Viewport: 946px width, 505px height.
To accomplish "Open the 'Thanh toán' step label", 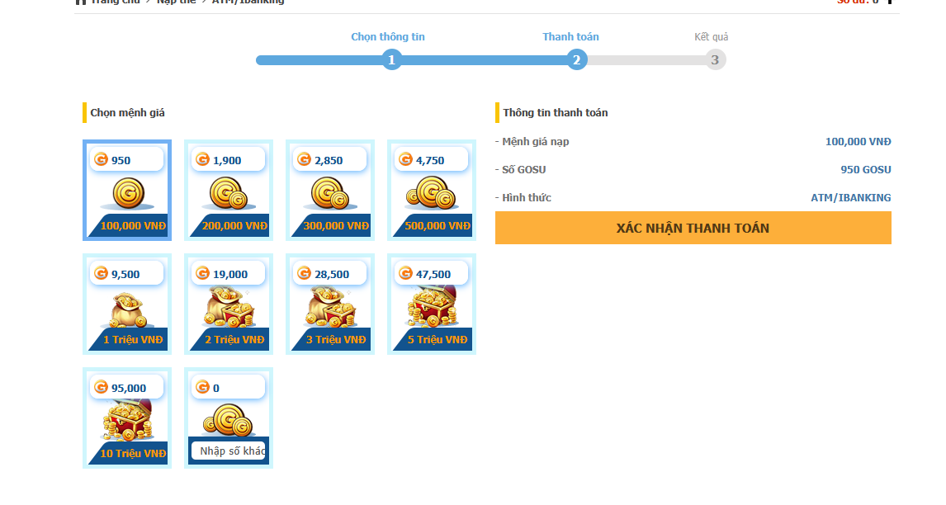I will [570, 37].
